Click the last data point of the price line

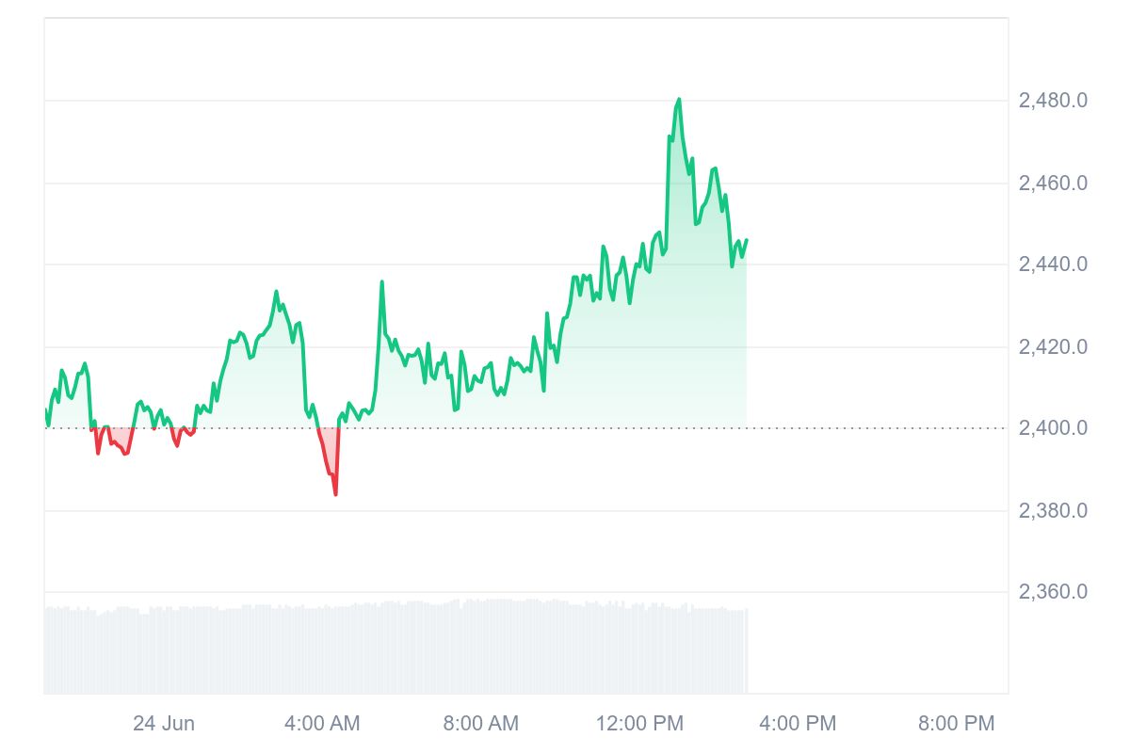point(747,240)
